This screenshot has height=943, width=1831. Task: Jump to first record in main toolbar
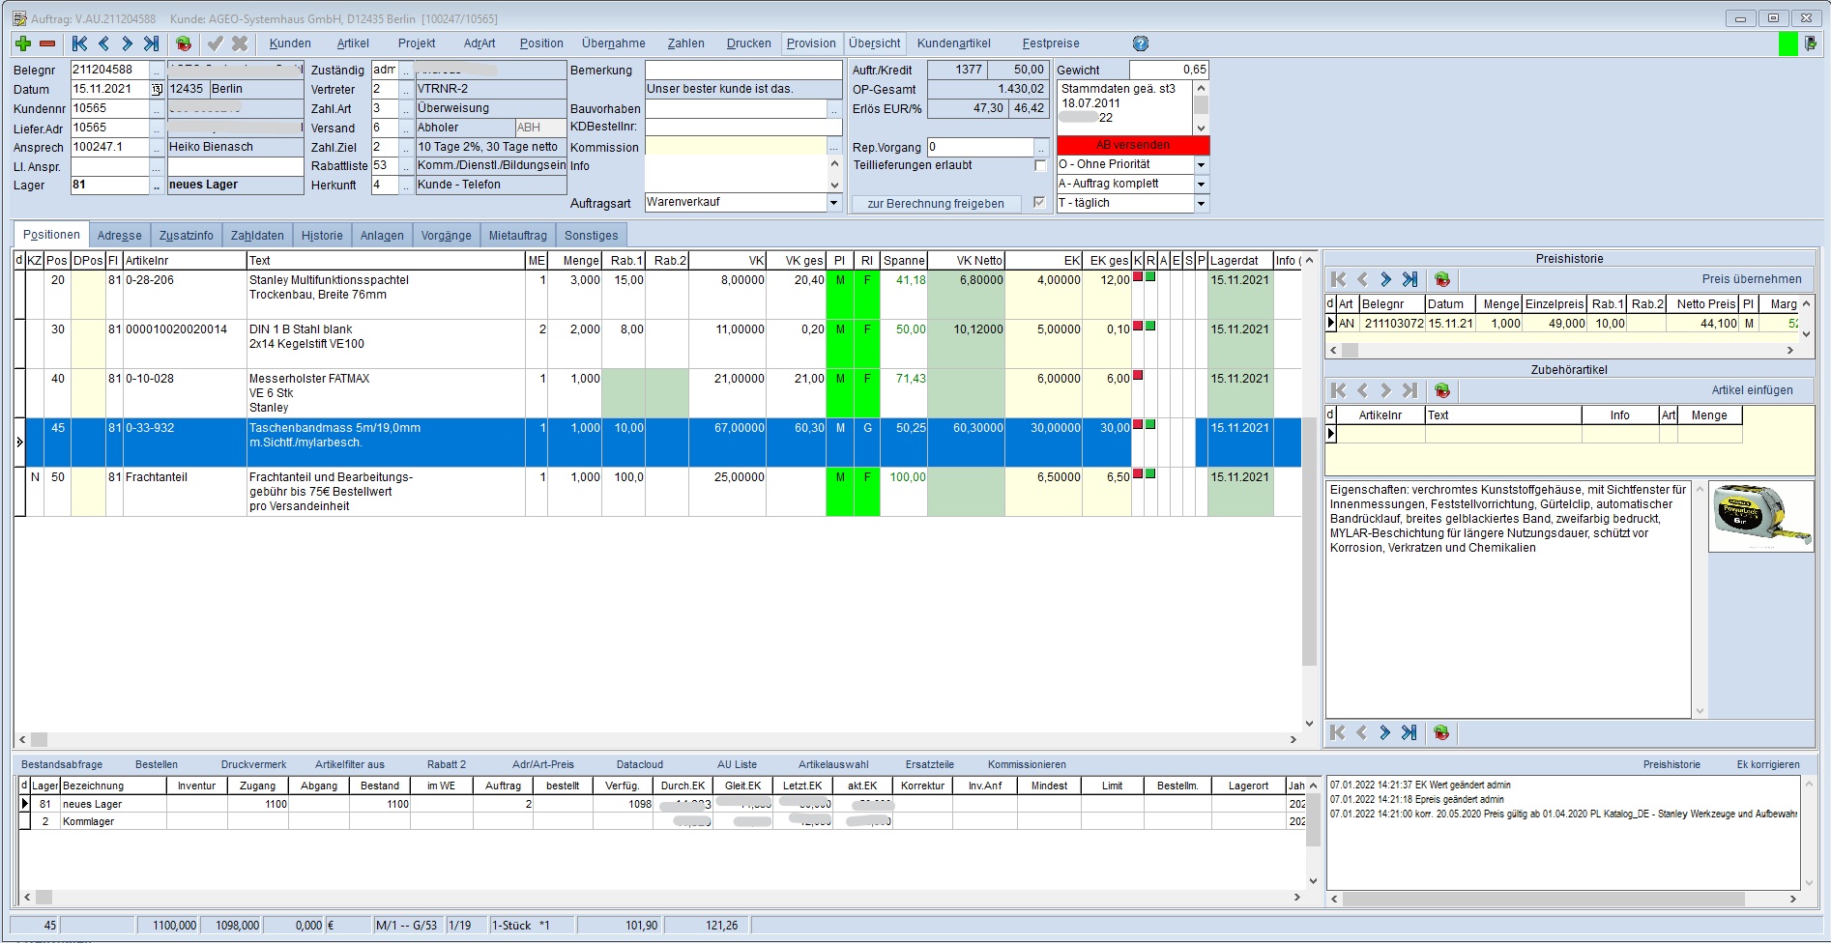coord(80,43)
